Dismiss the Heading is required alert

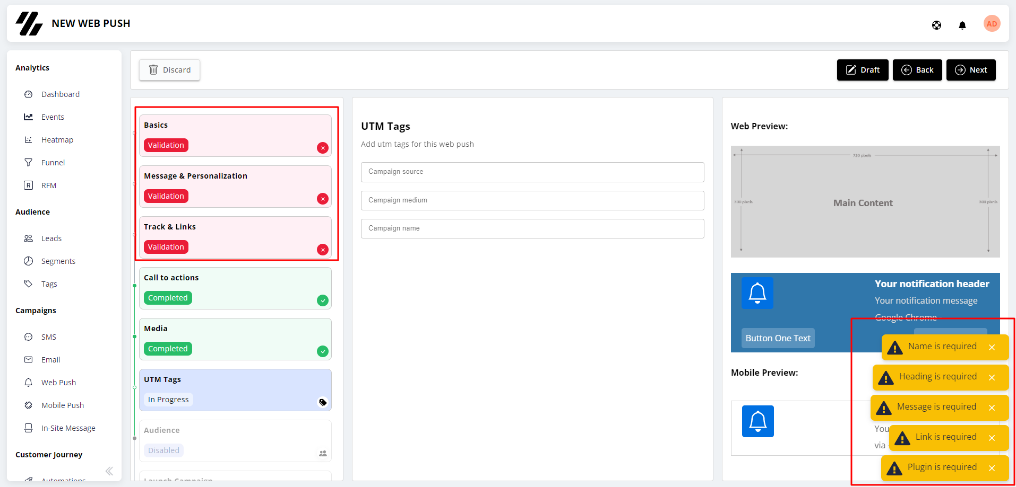pyautogui.click(x=992, y=377)
